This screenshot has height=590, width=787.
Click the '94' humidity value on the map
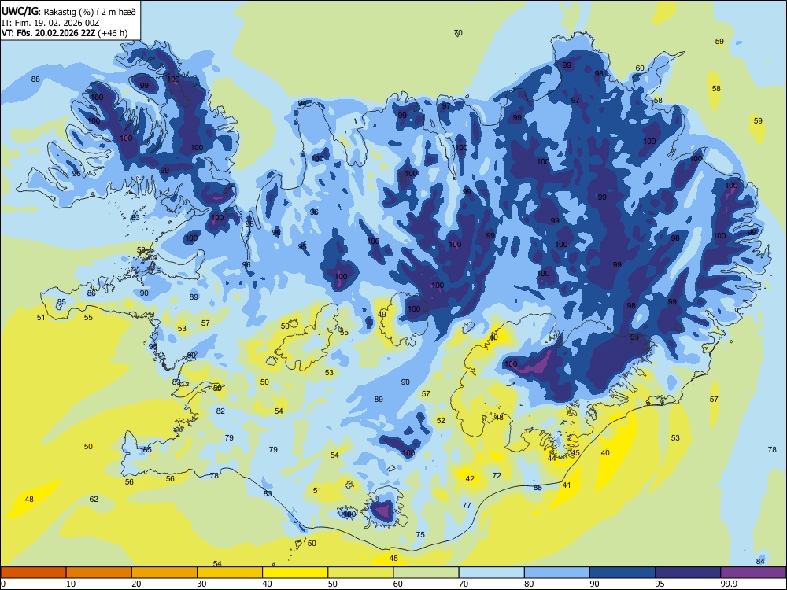pos(302,104)
